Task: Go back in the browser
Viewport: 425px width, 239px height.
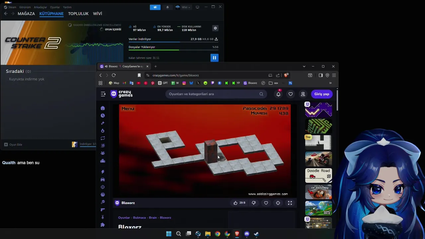Action: coord(100,75)
